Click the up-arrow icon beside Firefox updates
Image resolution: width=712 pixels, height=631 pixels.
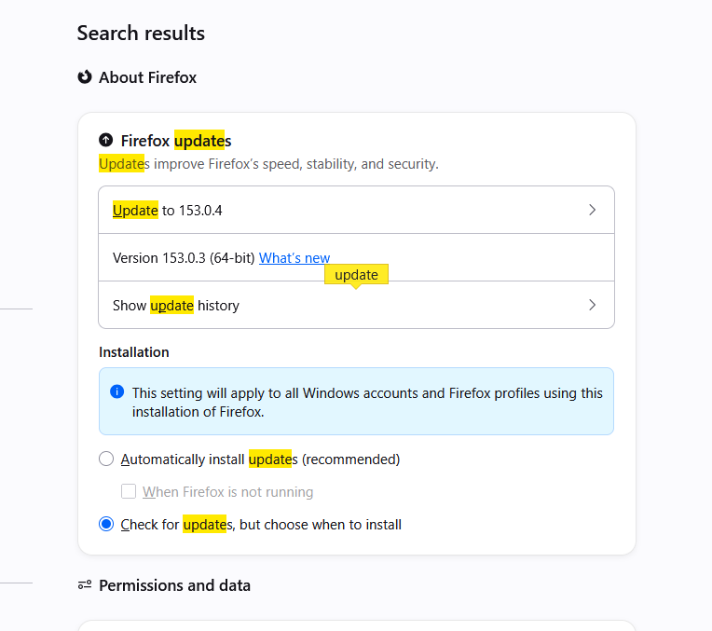[106, 140]
